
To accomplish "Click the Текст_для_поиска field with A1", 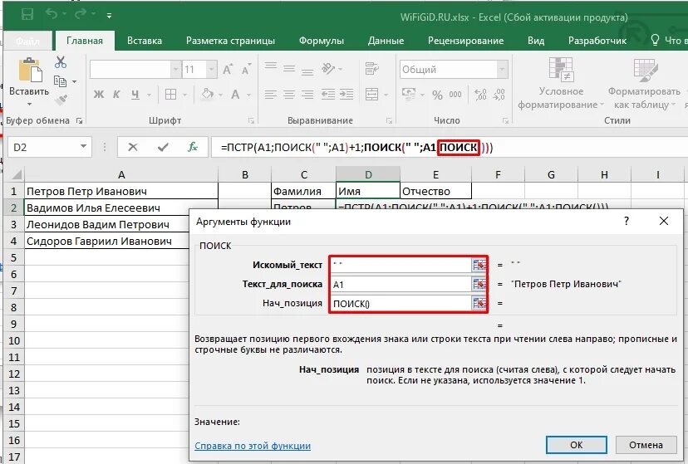I will [401, 285].
